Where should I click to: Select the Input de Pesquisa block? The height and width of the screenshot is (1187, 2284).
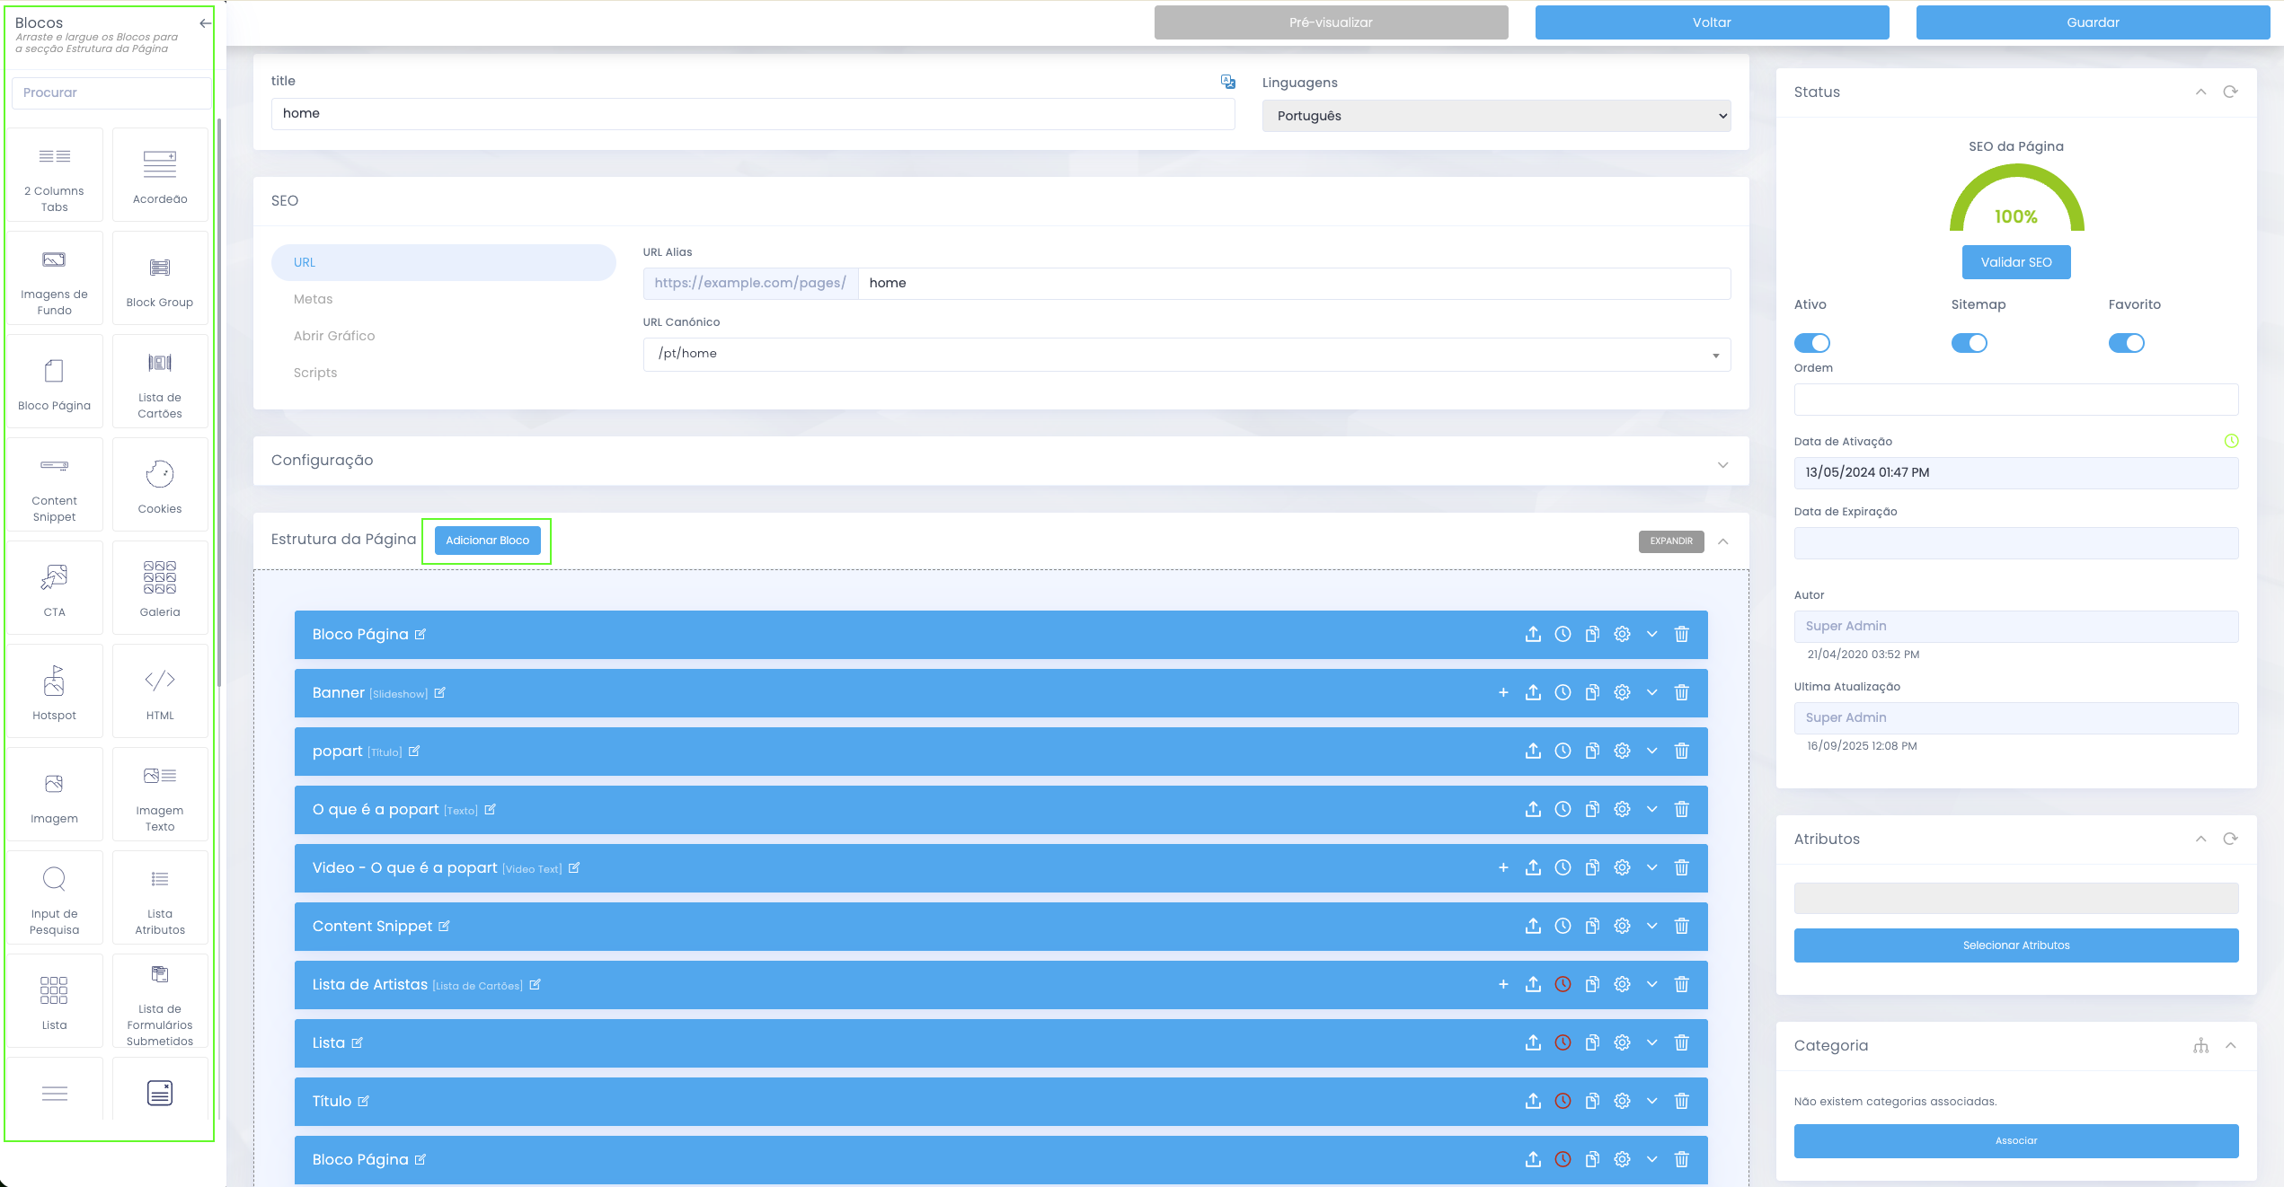(55, 898)
